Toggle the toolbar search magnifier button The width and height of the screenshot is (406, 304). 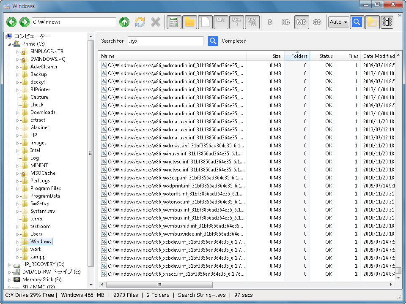pos(357,22)
